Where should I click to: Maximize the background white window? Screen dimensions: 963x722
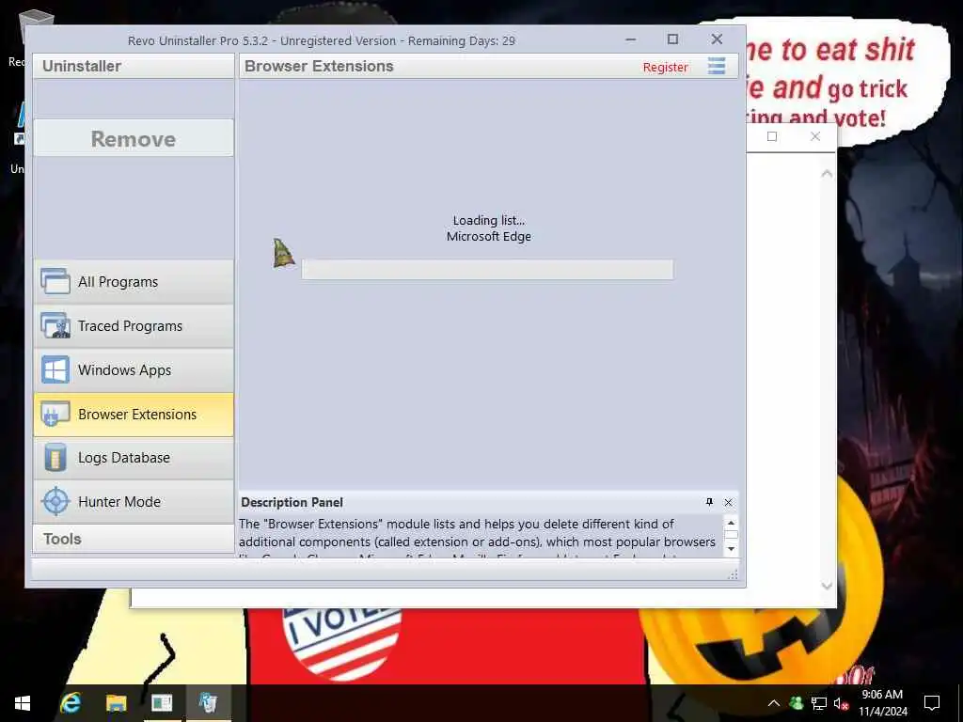pyautogui.click(x=772, y=136)
